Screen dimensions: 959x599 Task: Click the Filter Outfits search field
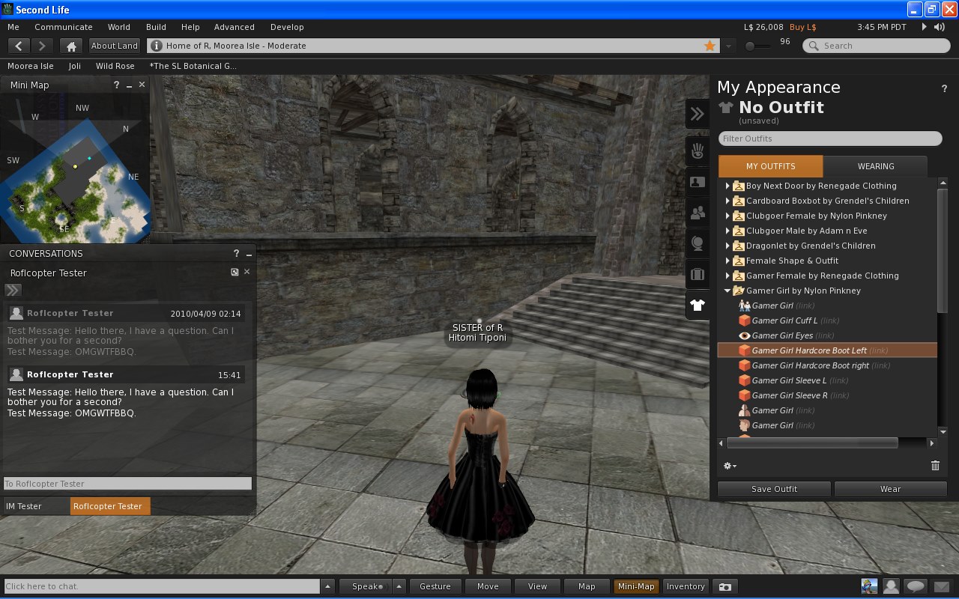pyautogui.click(x=829, y=139)
